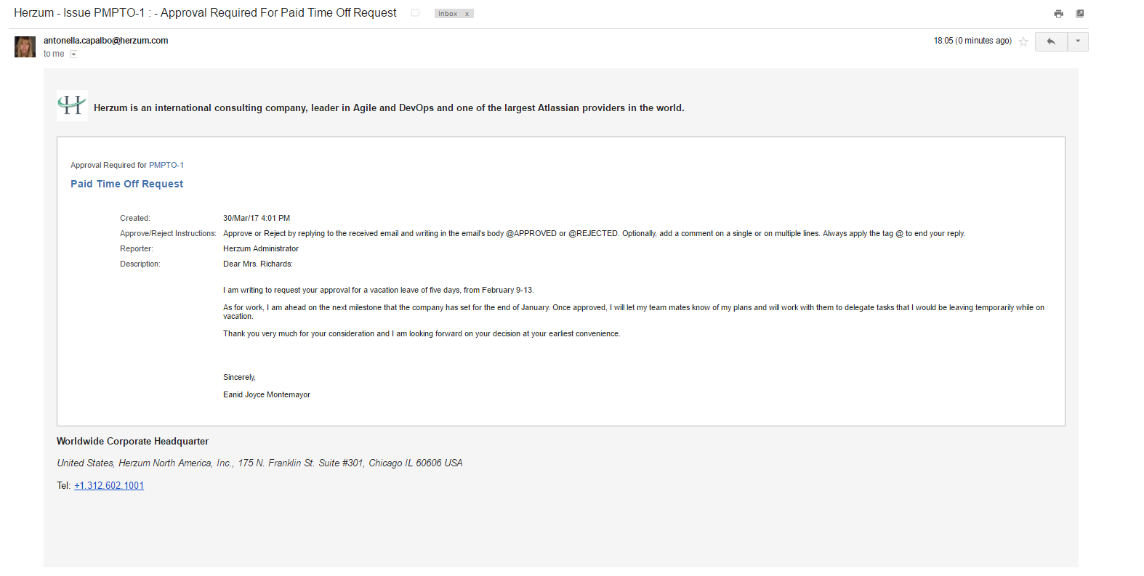Click the Herzum Administrator reporter name

260,248
